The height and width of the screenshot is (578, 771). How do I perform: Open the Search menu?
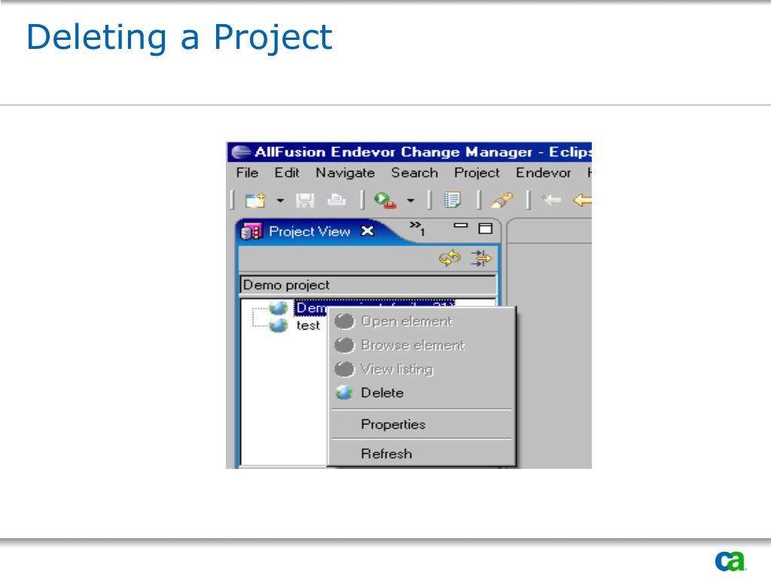(x=415, y=173)
